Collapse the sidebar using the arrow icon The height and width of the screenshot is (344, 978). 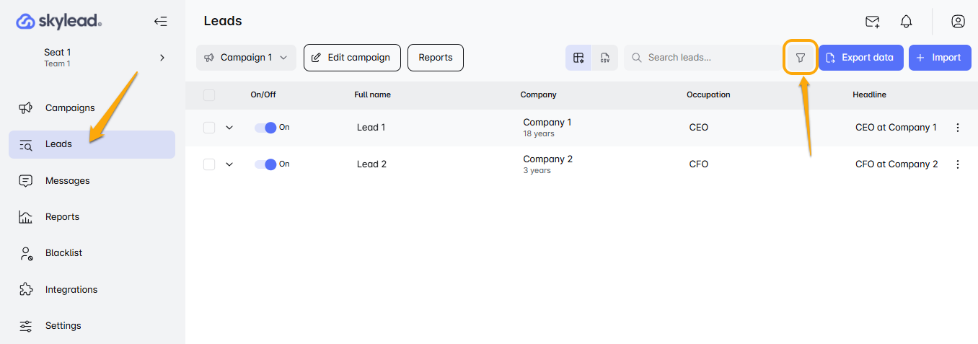point(160,22)
